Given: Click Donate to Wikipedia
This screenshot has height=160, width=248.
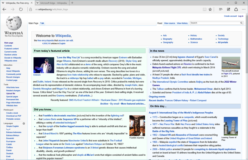Looking at the screenshot, I should 13,58.
